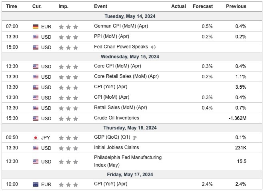The image size is (264, 191).
Task: Open the Initial Jobless Claims event
Action: tap(116, 147)
